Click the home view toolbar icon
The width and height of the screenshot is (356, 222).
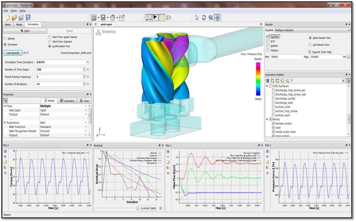[x=113, y=17]
